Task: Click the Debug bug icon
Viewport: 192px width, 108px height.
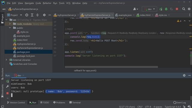Action: coord(166,9)
